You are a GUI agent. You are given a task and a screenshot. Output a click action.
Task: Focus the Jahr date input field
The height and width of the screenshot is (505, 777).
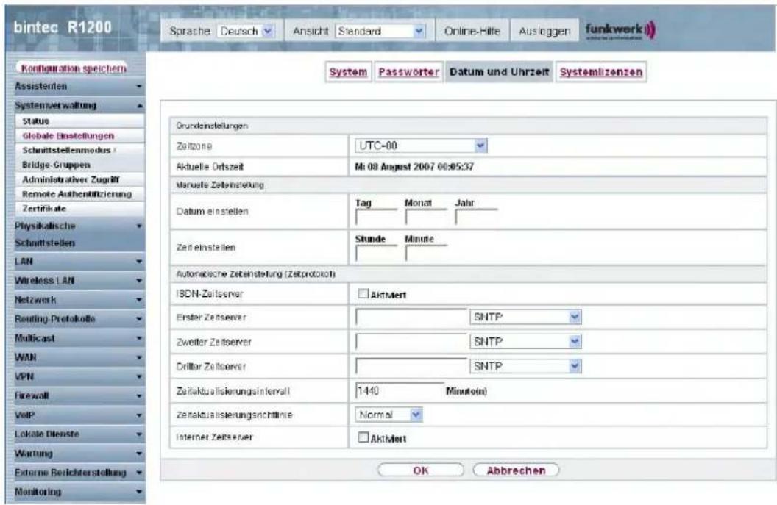(x=476, y=217)
